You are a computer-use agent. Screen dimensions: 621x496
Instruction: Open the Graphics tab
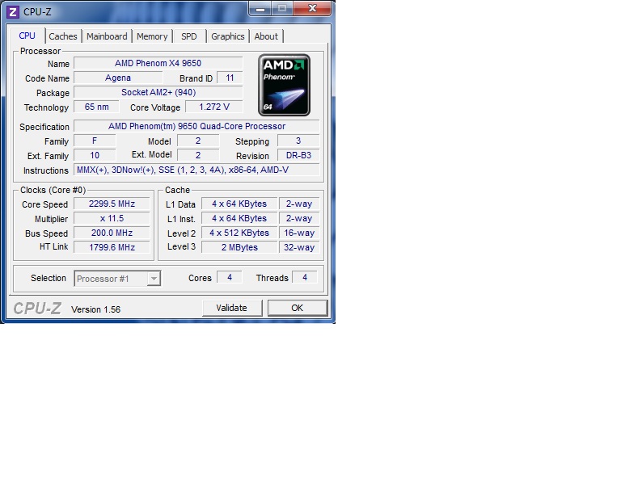228,36
